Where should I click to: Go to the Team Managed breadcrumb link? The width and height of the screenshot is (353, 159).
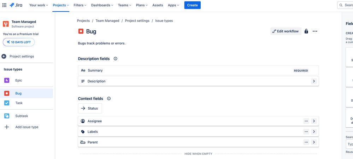pos(107,21)
